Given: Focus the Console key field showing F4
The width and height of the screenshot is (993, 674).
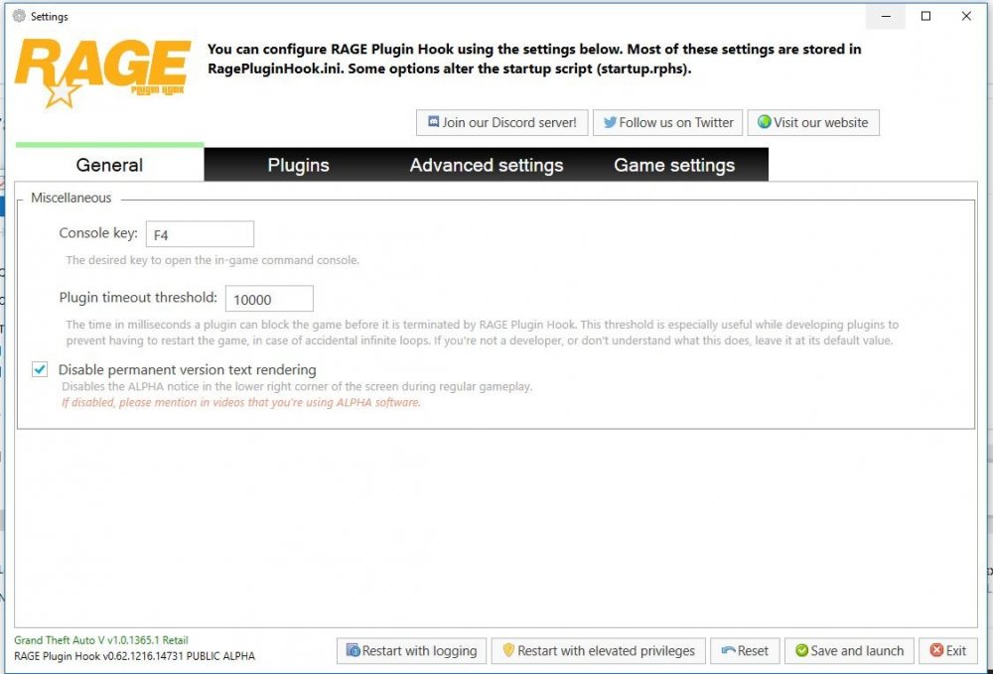Looking at the screenshot, I should pos(201,234).
